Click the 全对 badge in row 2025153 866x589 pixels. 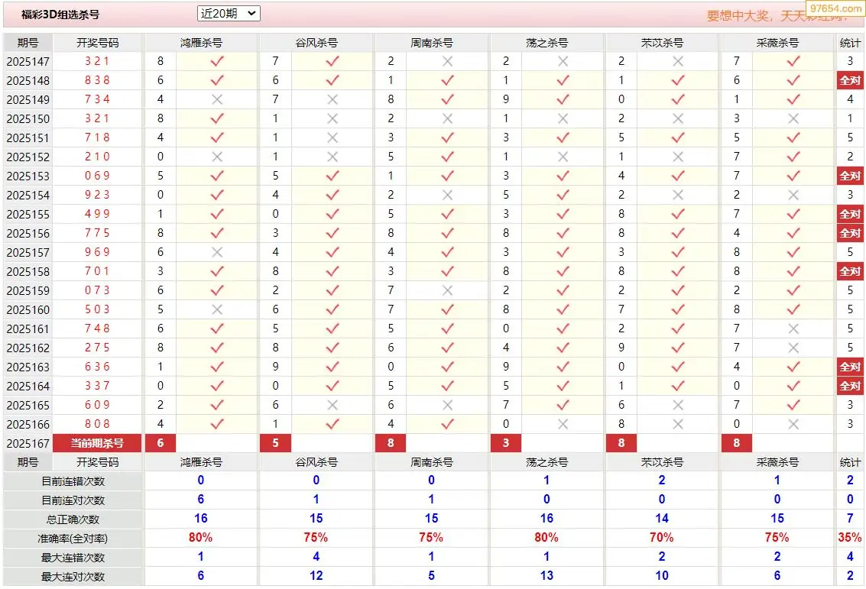850,176
